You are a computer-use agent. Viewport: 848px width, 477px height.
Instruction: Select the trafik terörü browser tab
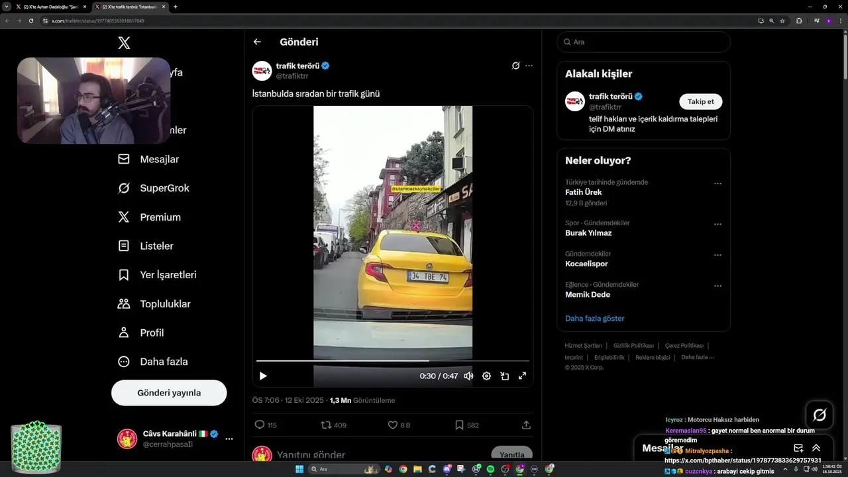tap(130, 7)
